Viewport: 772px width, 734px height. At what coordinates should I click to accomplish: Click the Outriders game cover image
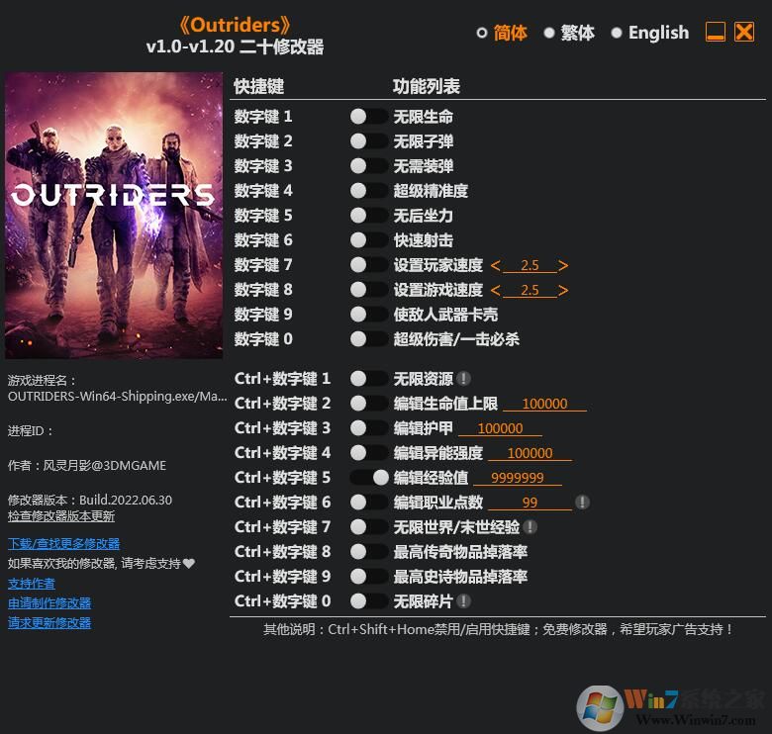point(114,215)
